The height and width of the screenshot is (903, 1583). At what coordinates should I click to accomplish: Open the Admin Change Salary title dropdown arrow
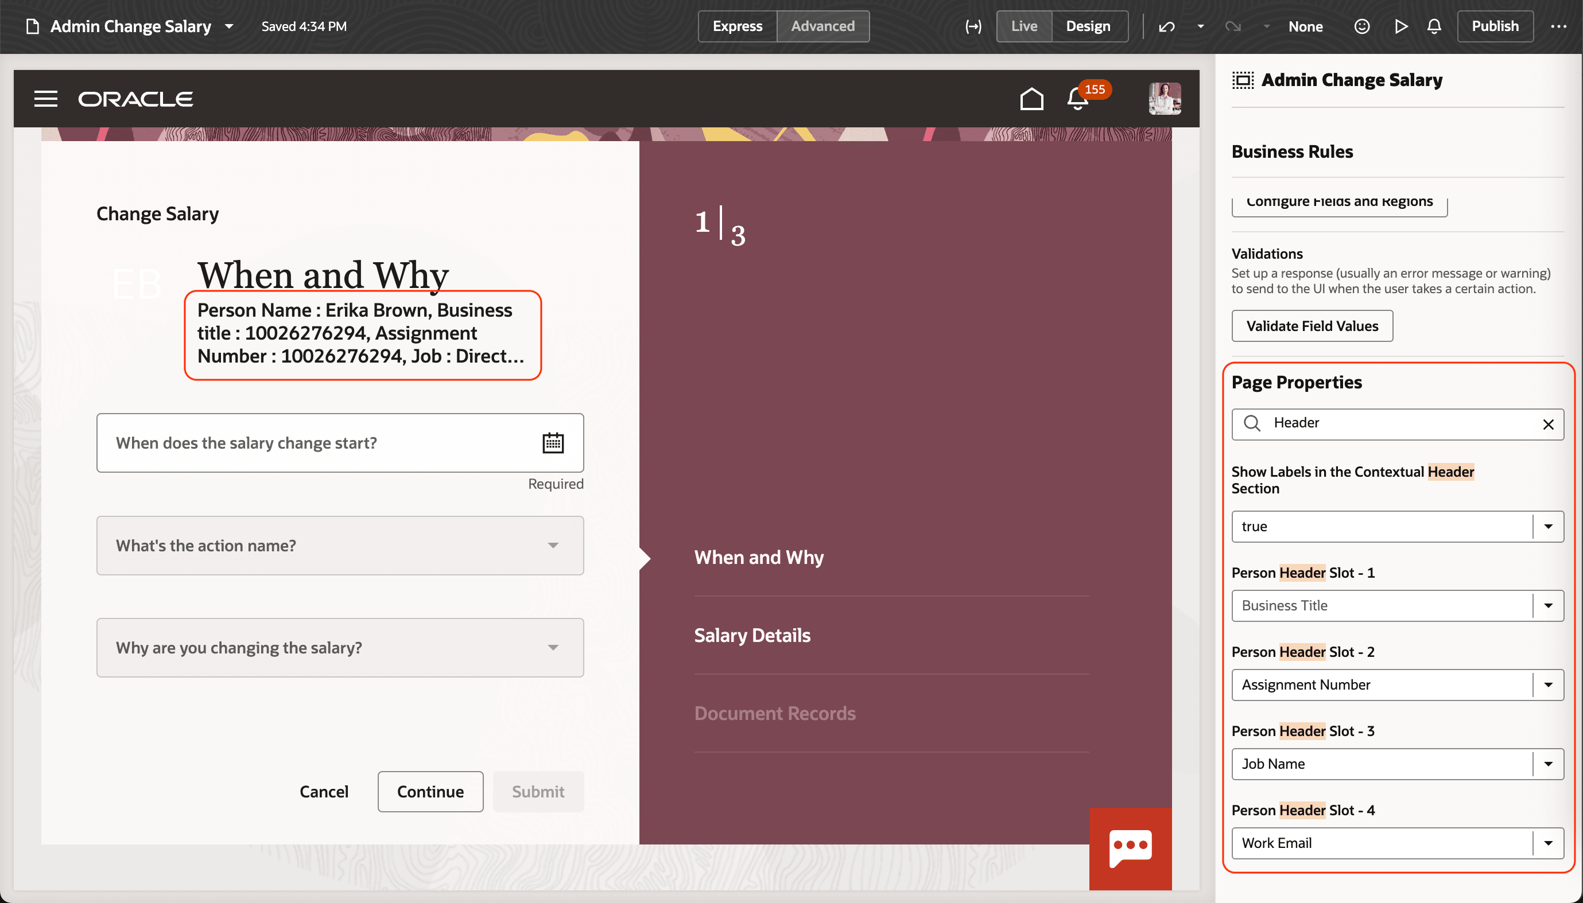pos(229,26)
